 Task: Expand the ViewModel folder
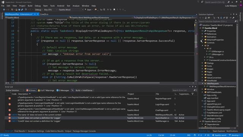(202, 81)
